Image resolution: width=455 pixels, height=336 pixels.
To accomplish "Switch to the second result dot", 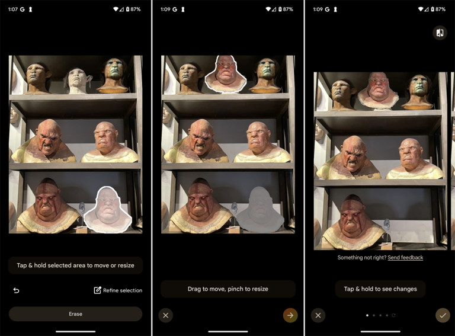I will pos(374,315).
